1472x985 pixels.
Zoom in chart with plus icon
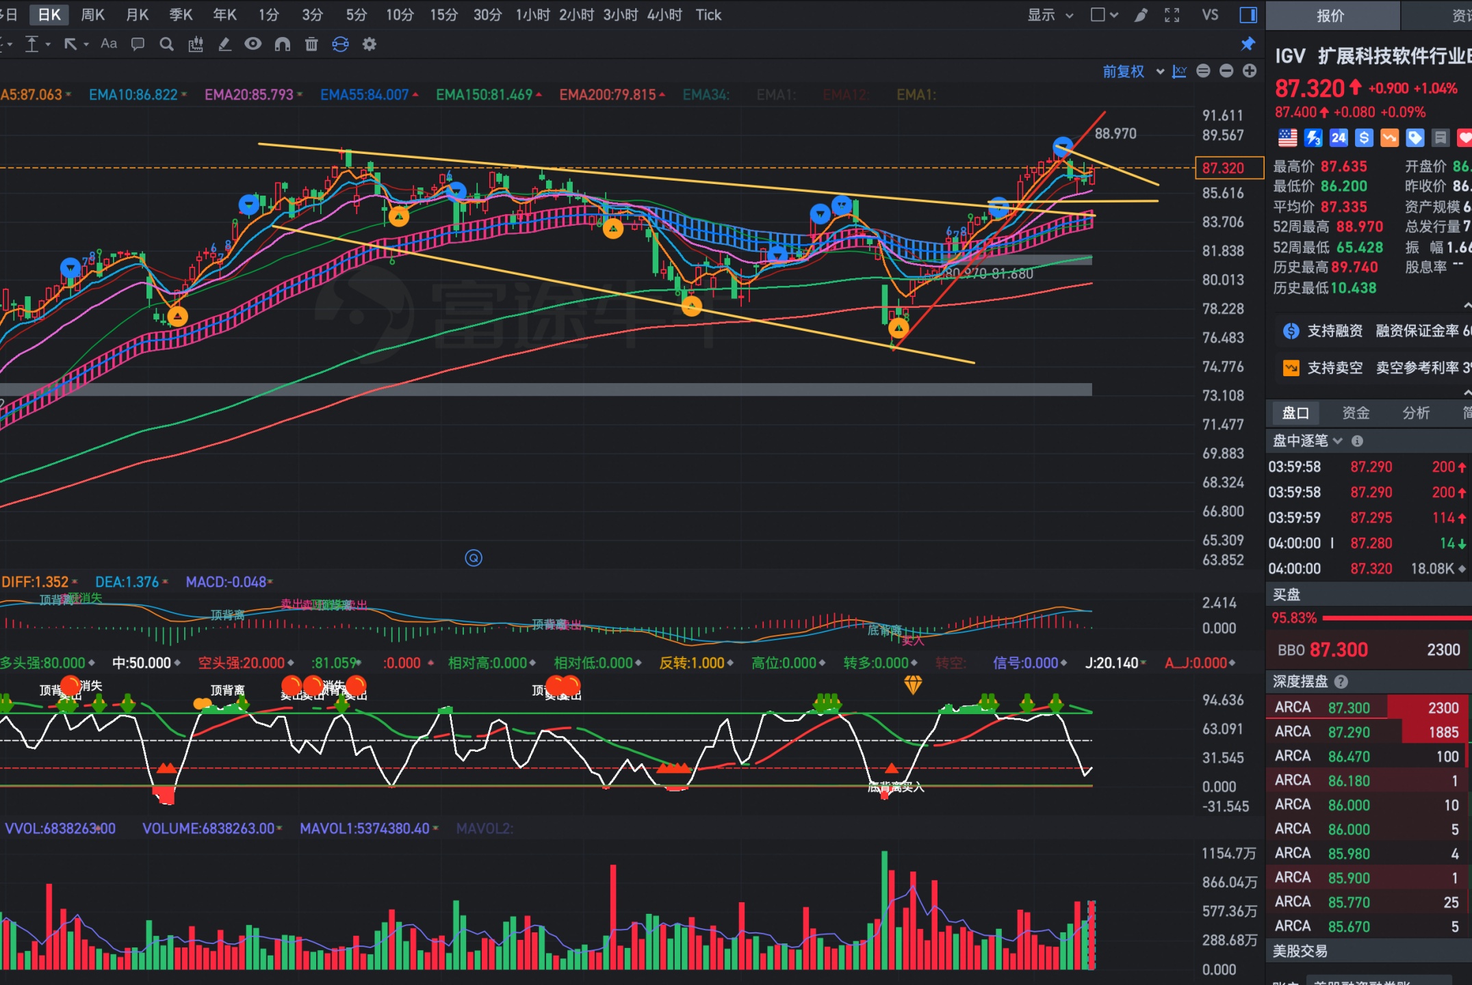pyautogui.click(x=1250, y=71)
